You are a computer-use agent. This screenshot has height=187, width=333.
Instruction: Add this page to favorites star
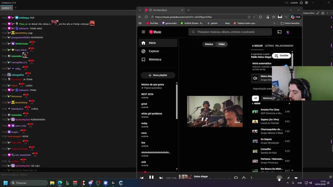tap(254, 17)
